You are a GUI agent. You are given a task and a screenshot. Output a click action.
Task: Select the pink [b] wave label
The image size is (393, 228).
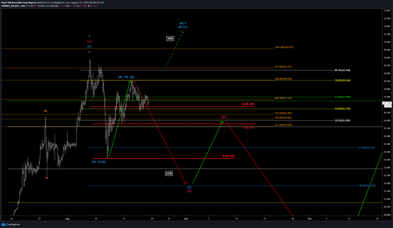click(224, 117)
